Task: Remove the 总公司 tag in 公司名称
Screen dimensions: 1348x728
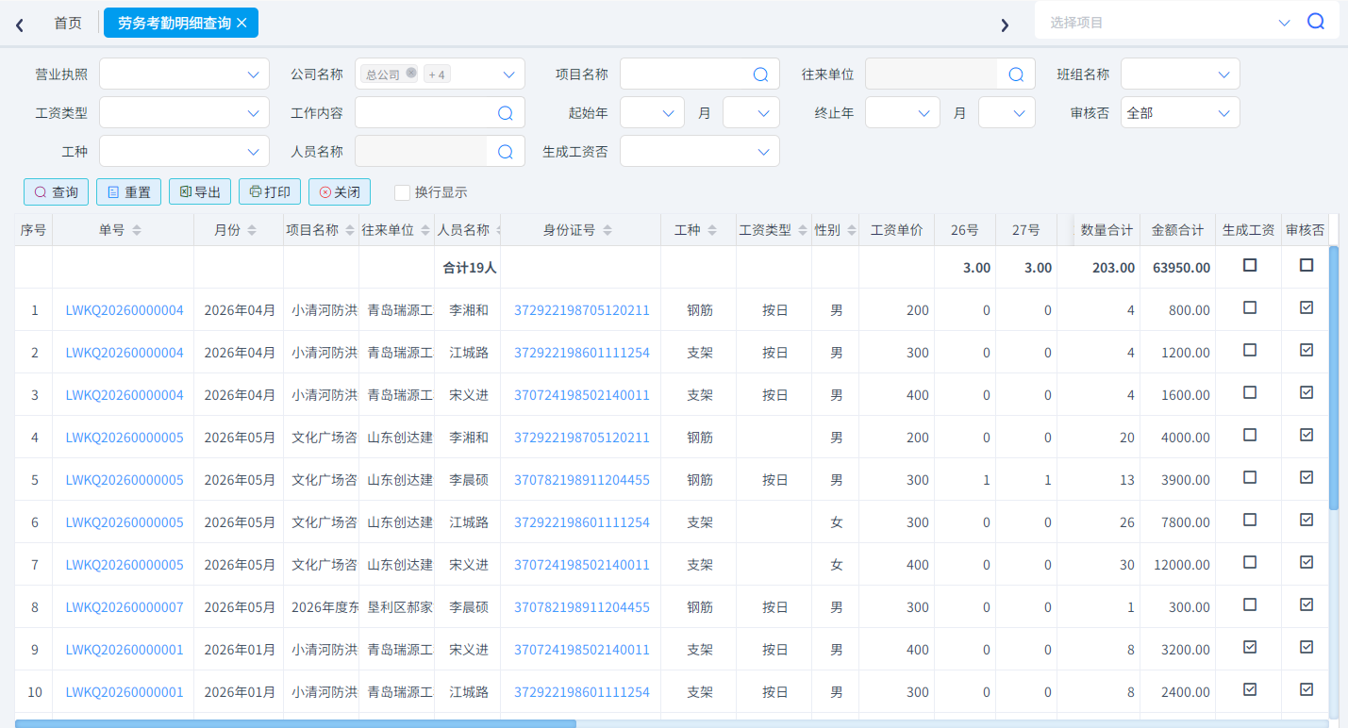Action: tap(411, 74)
